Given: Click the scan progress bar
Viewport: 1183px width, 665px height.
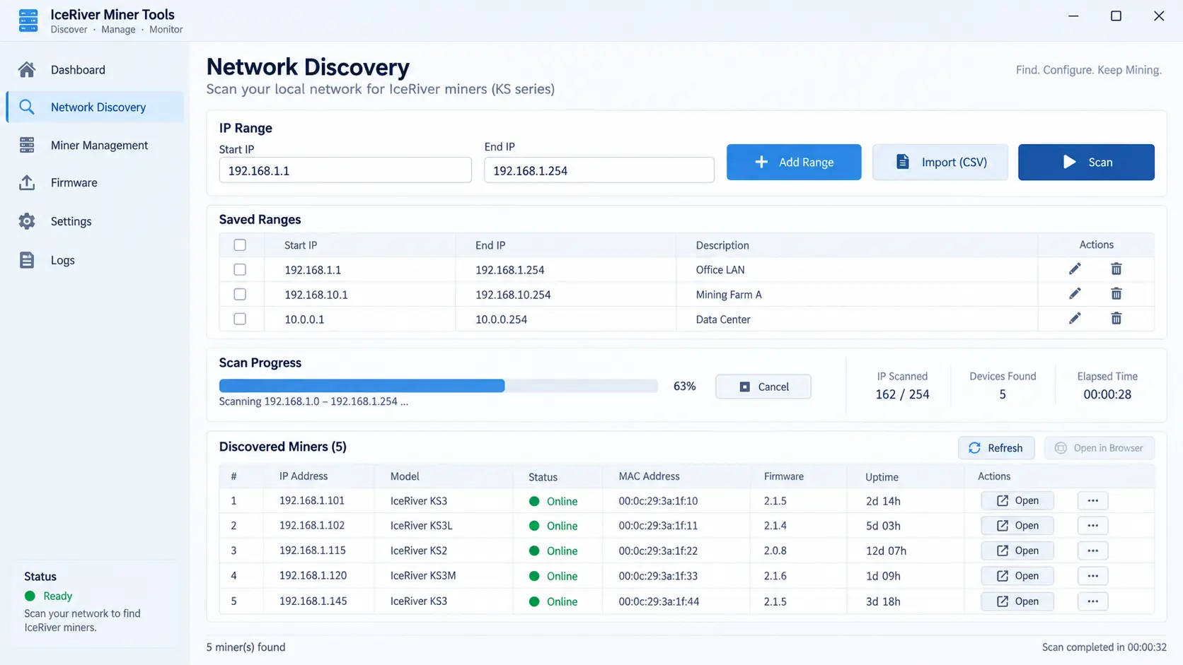Looking at the screenshot, I should [x=439, y=386].
